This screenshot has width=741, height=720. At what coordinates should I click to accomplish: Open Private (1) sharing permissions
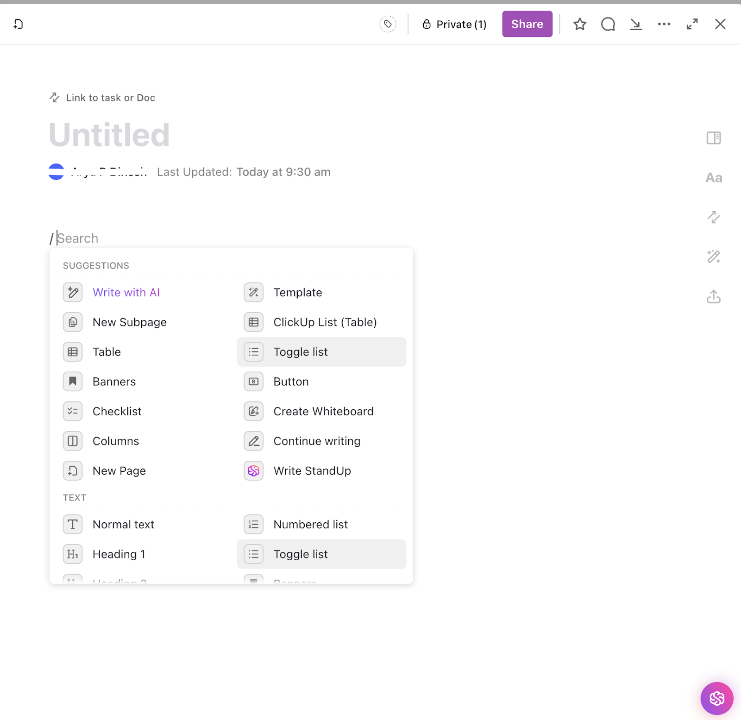point(454,24)
